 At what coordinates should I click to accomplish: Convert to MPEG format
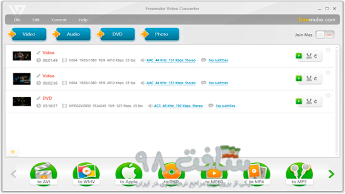click(x=214, y=174)
